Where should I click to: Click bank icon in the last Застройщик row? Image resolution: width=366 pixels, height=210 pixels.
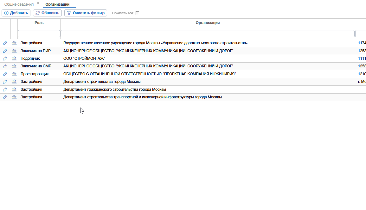click(x=14, y=97)
